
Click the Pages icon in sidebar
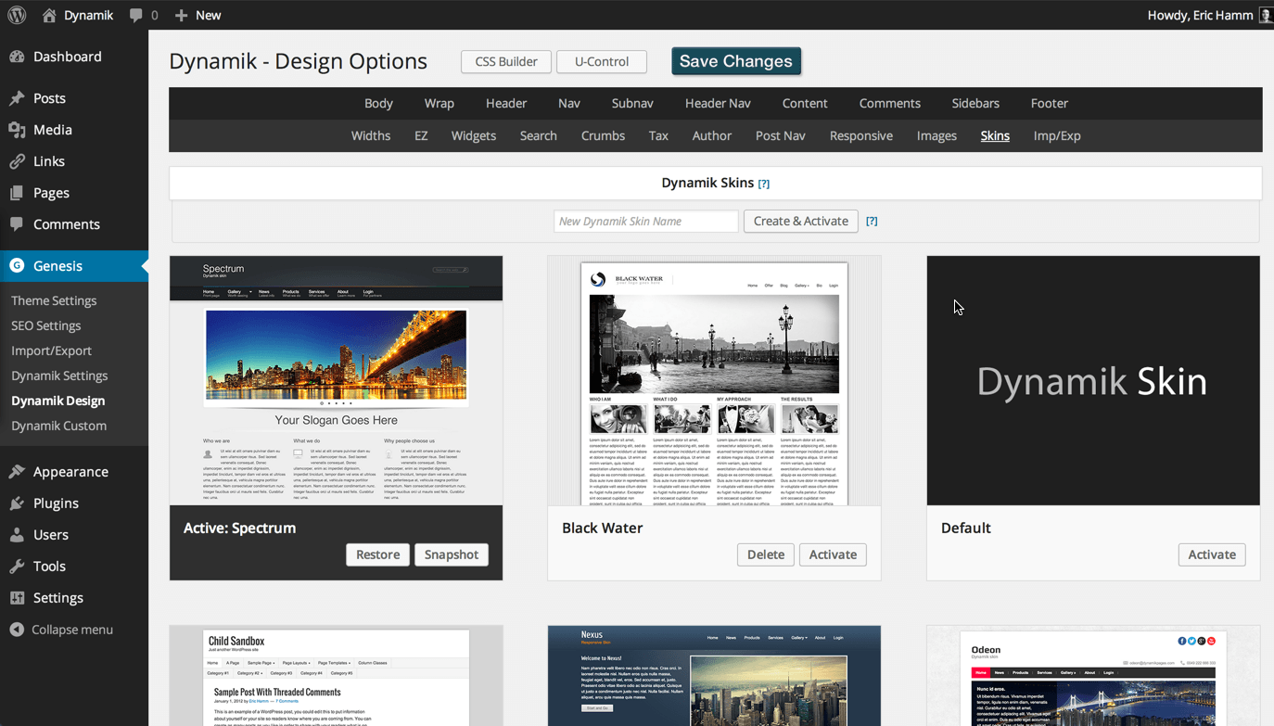pyautogui.click(x=17, y=193)
